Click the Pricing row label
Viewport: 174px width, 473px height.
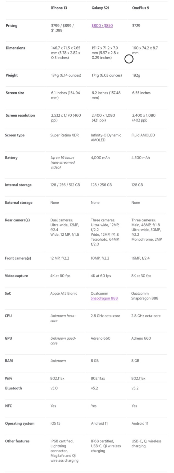pos(11,26)
